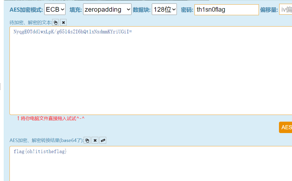292x181 pixels.
Task: Click the 待加密、解密的文本 label
Action: [x=31, y=23]
